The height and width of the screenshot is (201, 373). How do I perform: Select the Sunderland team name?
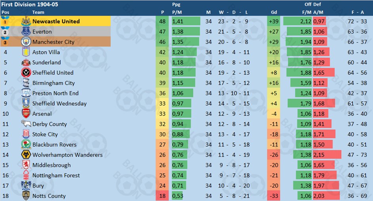47,63
